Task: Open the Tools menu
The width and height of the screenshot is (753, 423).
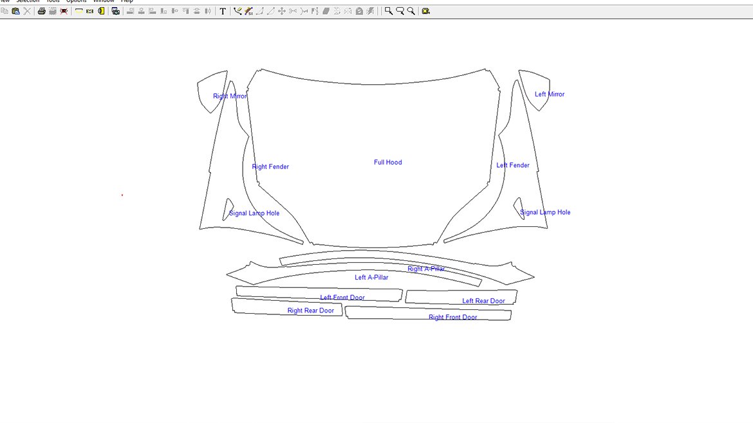Action: (x=53, y=1)
